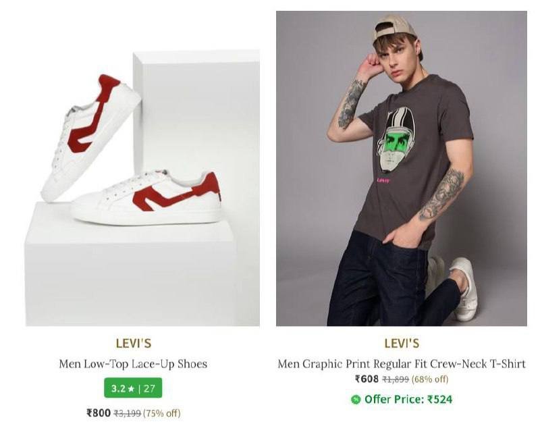Click LEVI'S brand above the shoes title

pyautogui.click(x=133, y=343)
